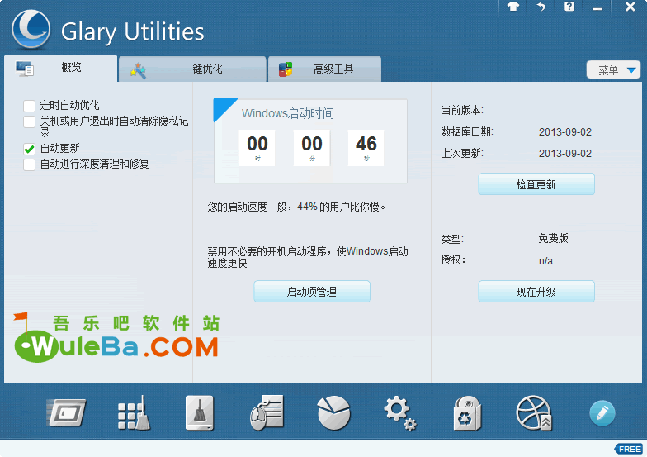The width and height of the screenshot is (647, 457).
Task: Open the disk drive sweep icon
Action: (200, 412)
